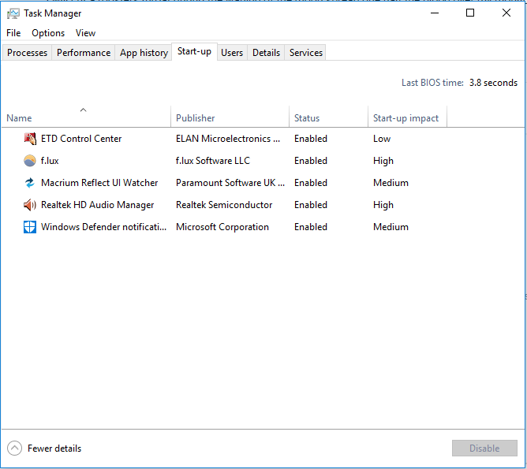The image size is (527, 469).
Task: Open the View menu
Action: click(x=85, y=33)
